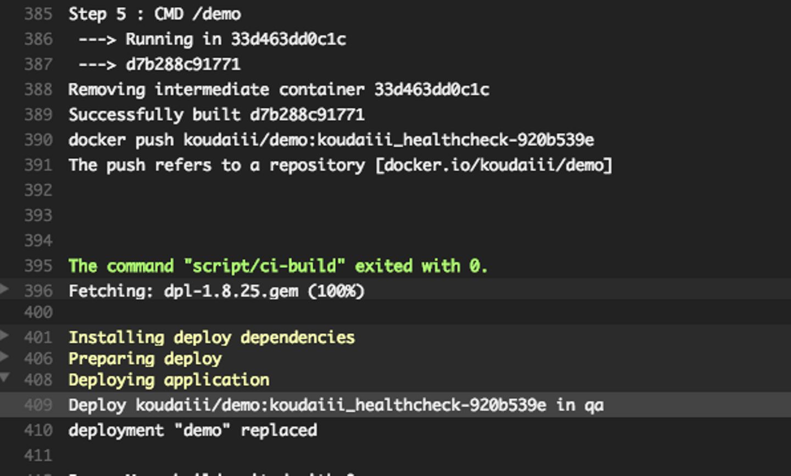This screenshot has height=476, width=791.
Task: Collapse the Deploying application fold arrow
Action: coord(4,378)
